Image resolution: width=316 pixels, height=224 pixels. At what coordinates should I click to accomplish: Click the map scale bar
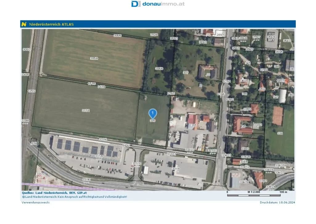(254, 195)
